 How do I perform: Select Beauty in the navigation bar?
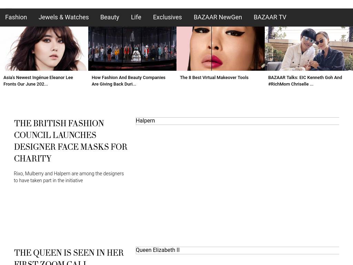coord(110,17)
